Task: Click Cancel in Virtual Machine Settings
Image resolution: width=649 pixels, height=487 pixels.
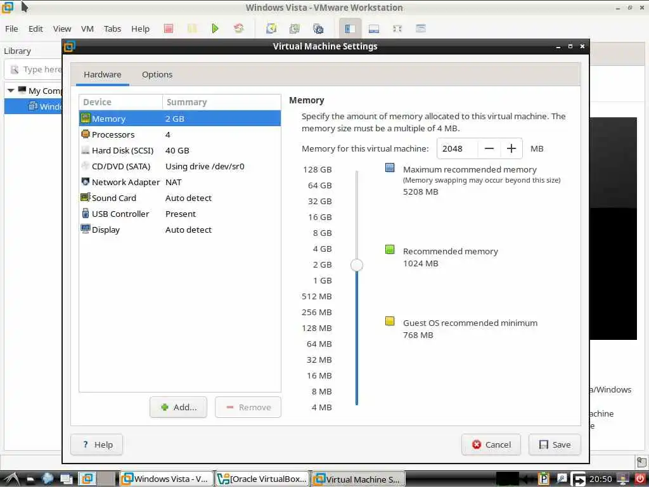Action: point(491,445)
